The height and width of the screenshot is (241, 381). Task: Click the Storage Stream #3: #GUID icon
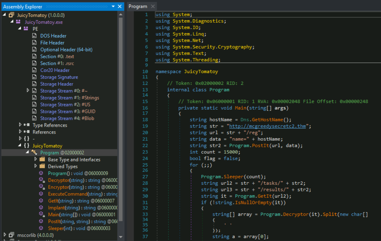click(35, 111)
